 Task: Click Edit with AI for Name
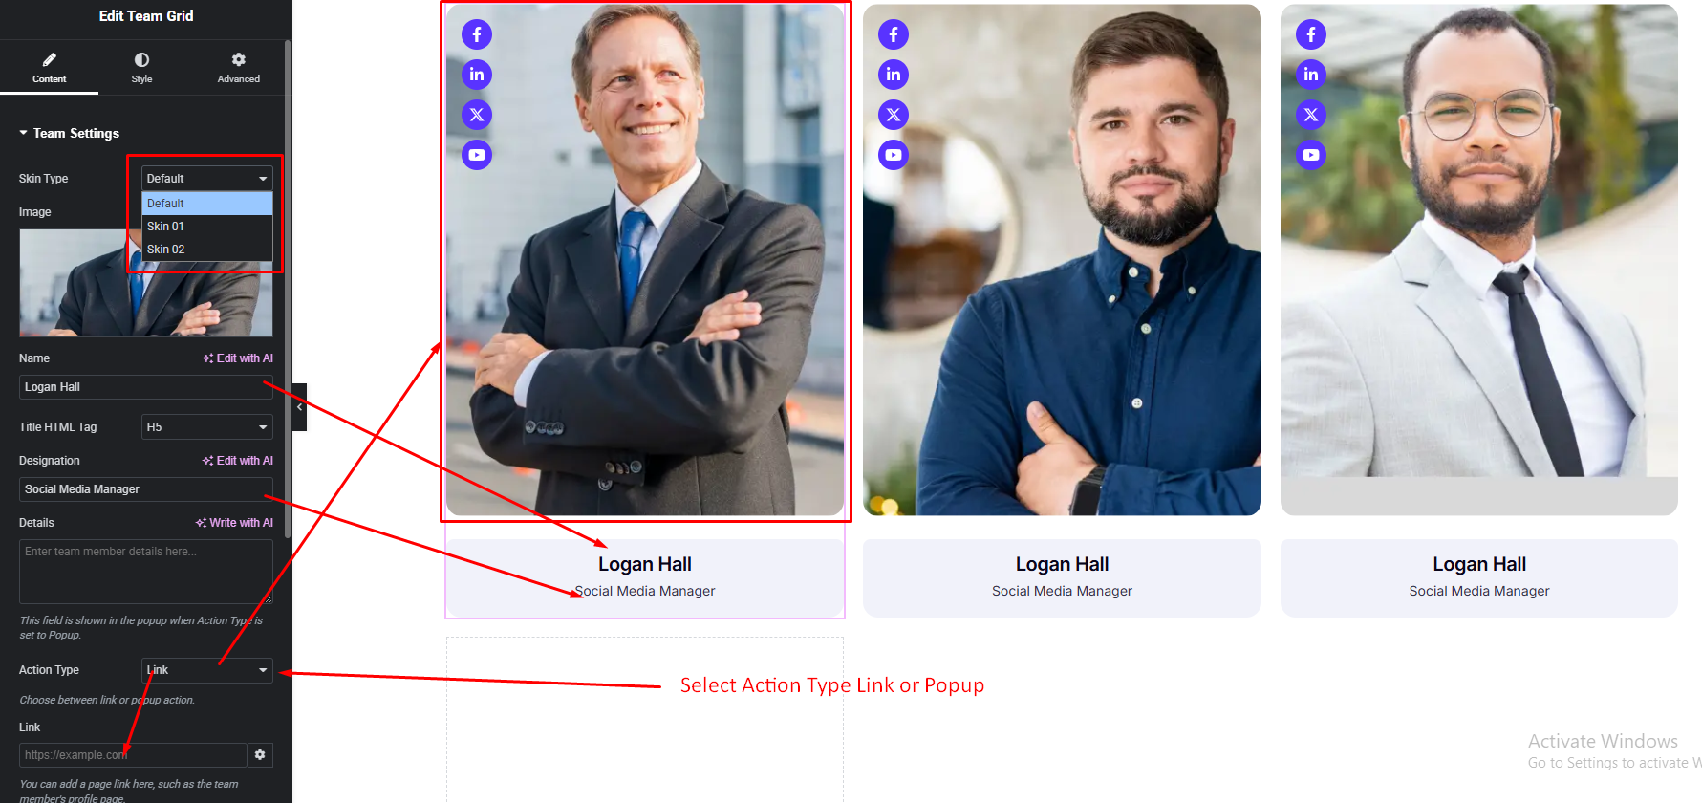238,358
